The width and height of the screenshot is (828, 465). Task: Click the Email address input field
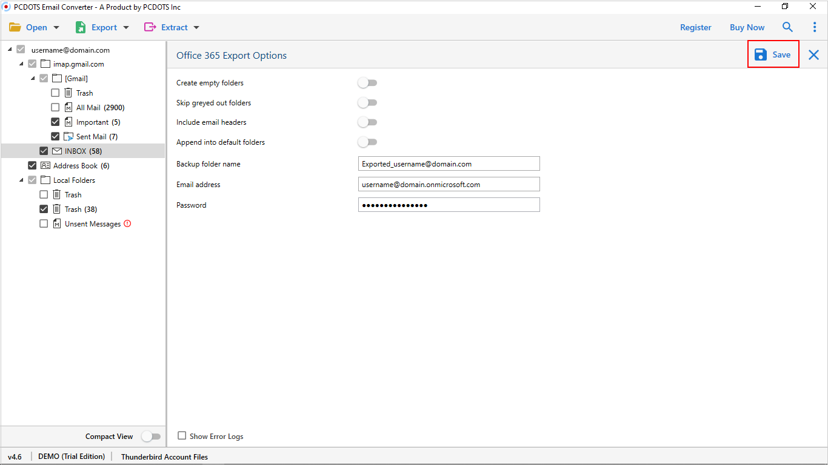pyautogui.click(x=449, y=184)
